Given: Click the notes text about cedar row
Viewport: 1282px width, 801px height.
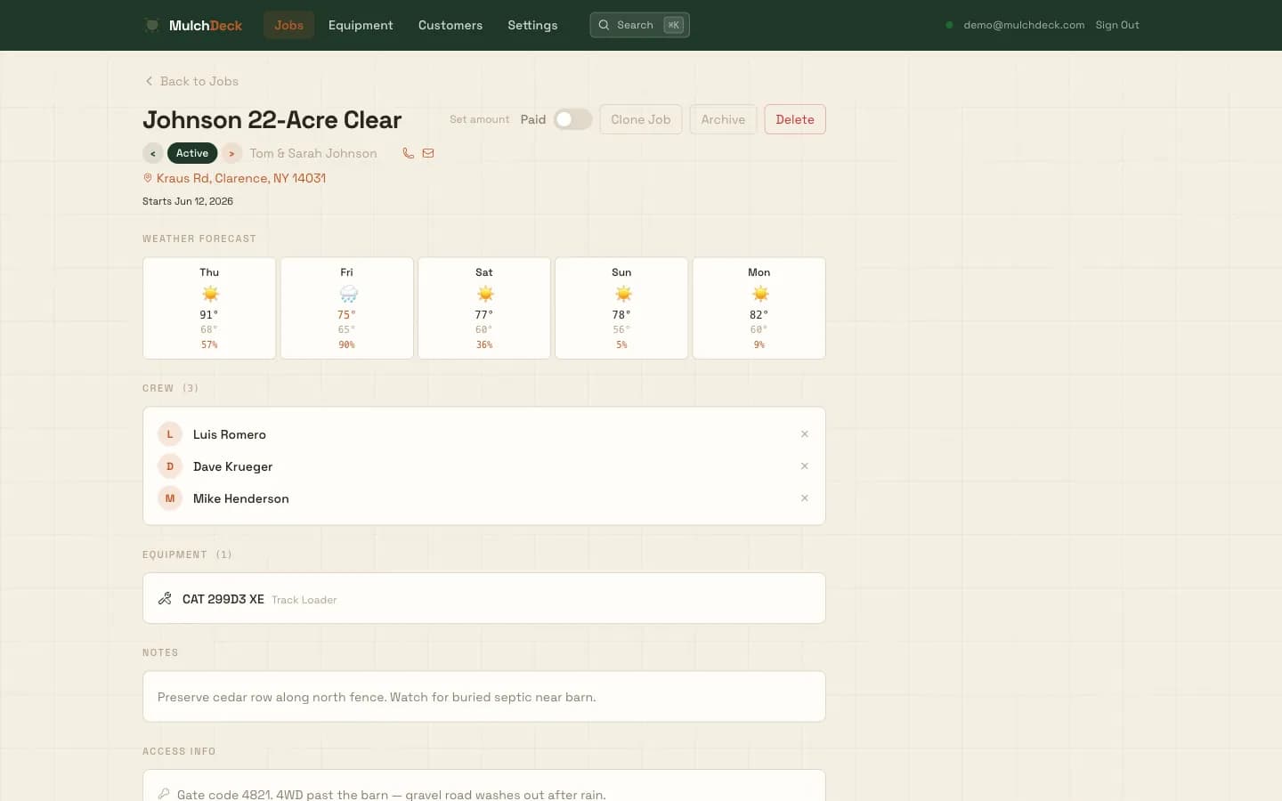Looking at the screenshot, I should (377, 697).
